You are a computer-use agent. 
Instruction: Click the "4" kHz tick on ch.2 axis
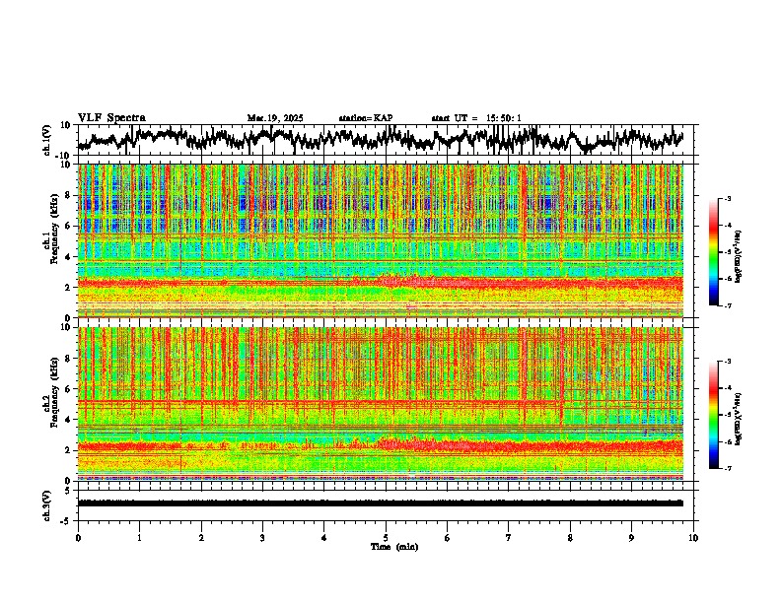coord(69,420)
